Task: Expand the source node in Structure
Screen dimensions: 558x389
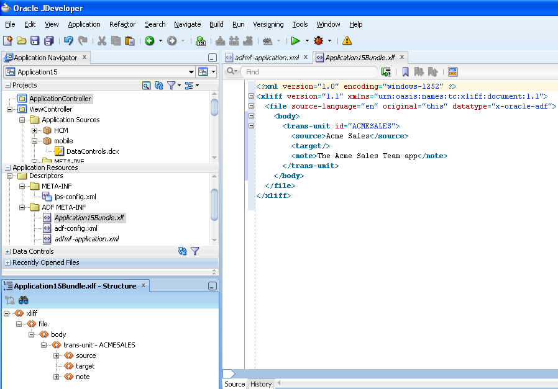Action: click(56, 355)
